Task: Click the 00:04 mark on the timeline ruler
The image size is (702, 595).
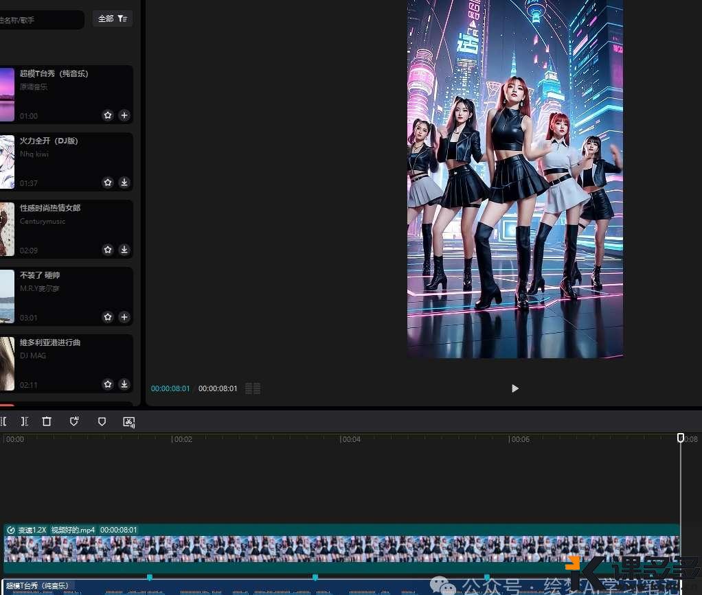Action: [x=351, y=439]
